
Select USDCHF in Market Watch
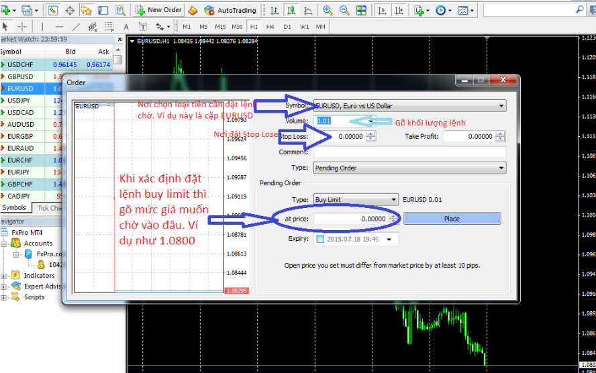(x=23, y=64)
